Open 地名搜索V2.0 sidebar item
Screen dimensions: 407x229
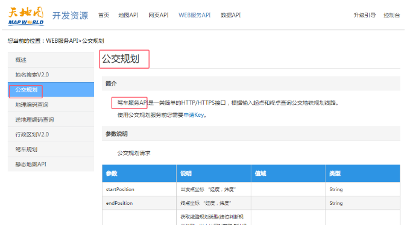[51, 75]
